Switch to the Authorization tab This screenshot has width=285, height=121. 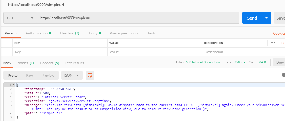click(x=38, y=33)
